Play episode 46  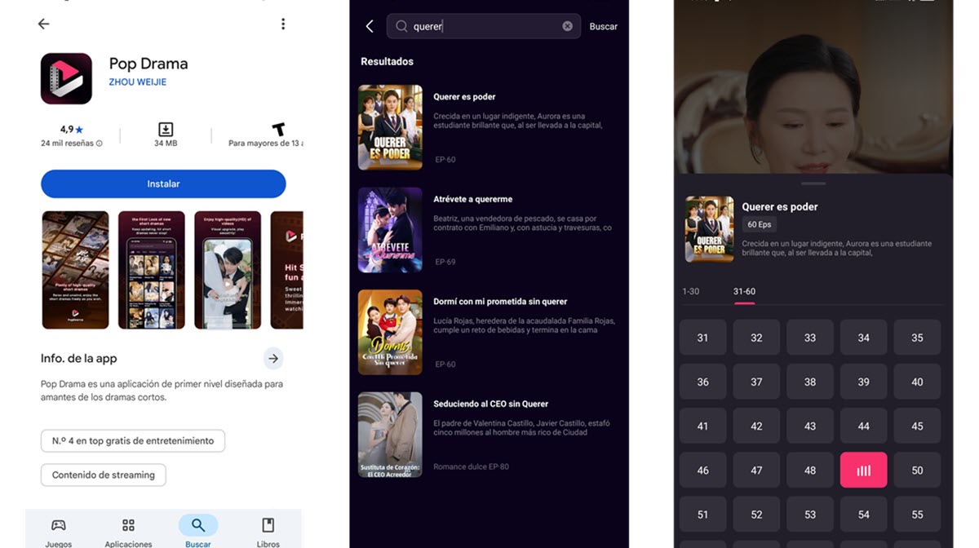(x=703, y=471)
